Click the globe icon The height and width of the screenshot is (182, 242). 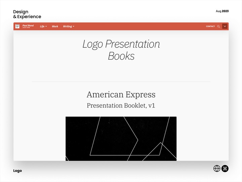click(x=217, y=169)
